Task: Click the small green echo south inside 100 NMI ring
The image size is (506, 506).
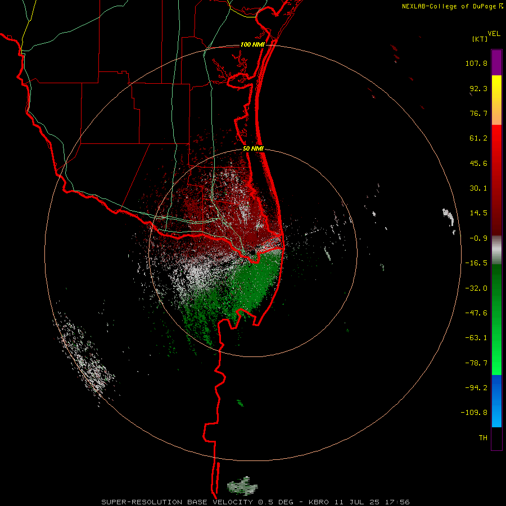Action: [240, 403]
